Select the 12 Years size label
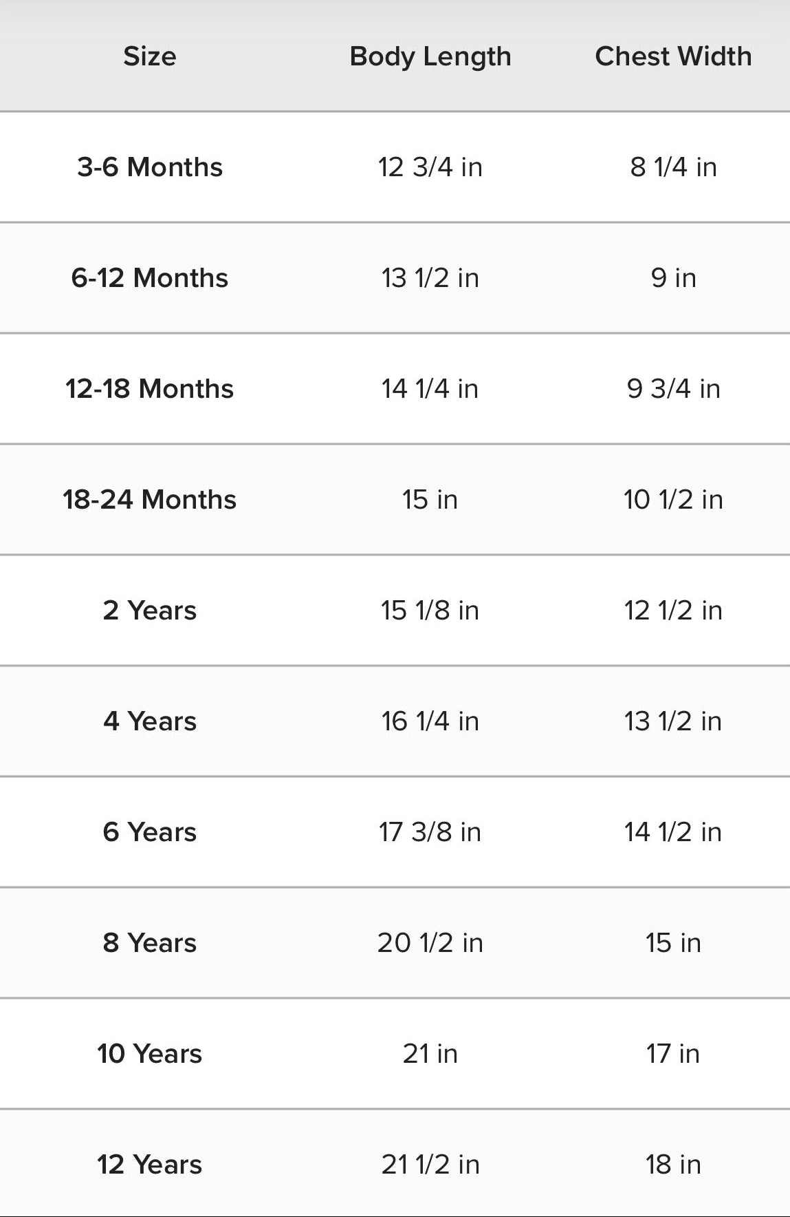Viewport: 790px width, 1217px height. pyautogui.click(x=149, y=1165)
